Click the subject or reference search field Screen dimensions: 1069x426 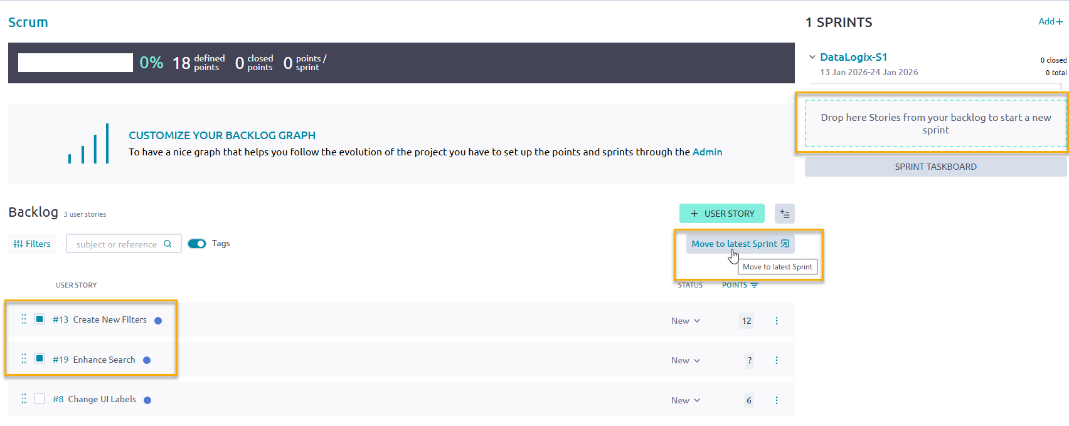(x=117, y=244)
